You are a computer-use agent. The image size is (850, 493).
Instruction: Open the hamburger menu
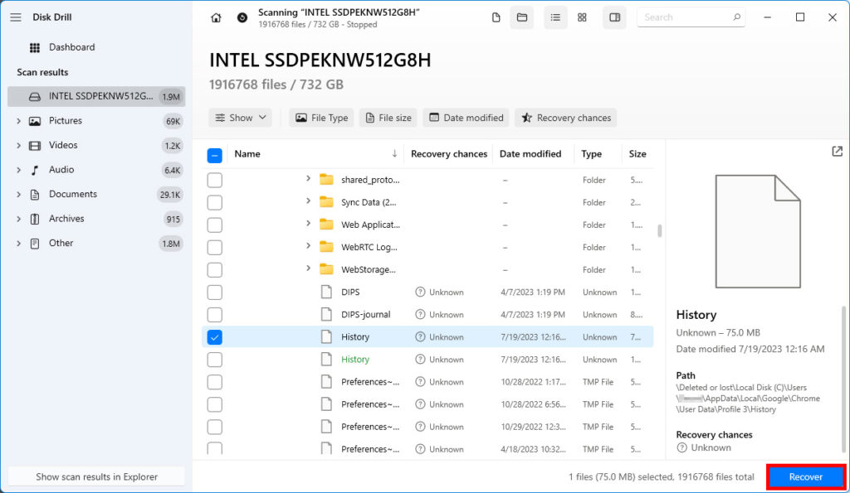click(16, 17)
